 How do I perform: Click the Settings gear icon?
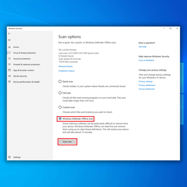pyautogui.click(x=9, y=157)
